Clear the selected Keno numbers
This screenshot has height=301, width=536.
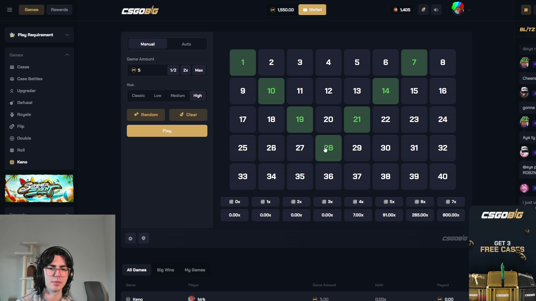click(188, 115)
